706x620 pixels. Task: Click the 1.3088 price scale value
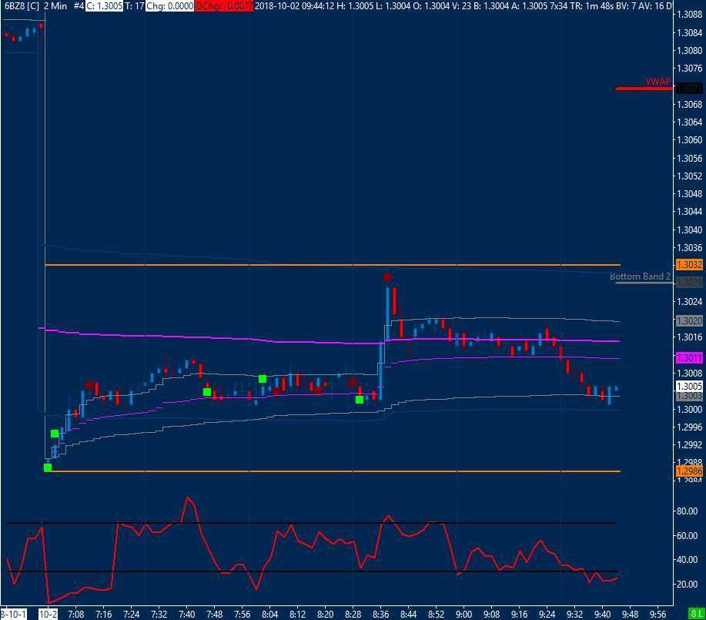tap(689, 15)
